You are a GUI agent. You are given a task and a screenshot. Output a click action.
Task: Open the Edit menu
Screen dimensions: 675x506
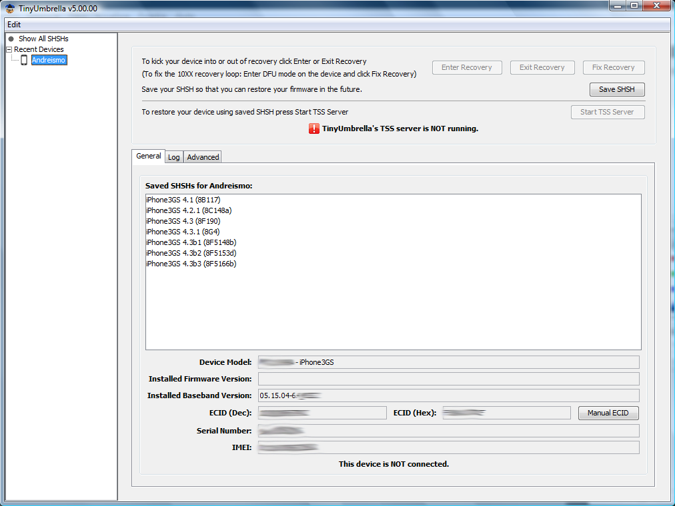14,25
